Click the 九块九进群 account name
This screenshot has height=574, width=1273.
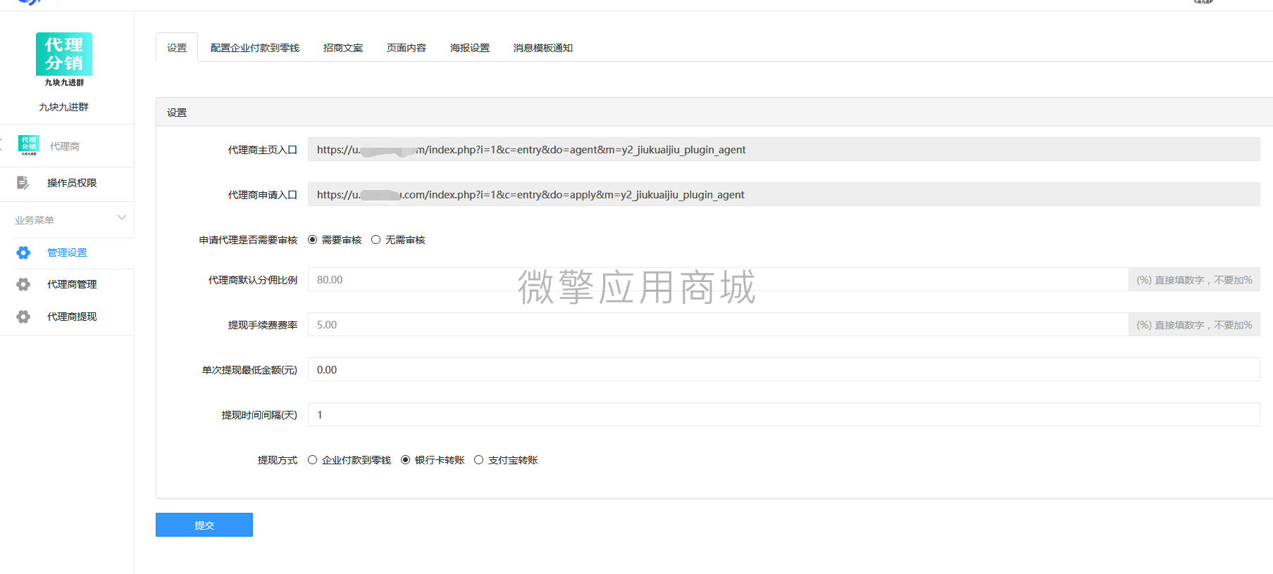(63, 107)
